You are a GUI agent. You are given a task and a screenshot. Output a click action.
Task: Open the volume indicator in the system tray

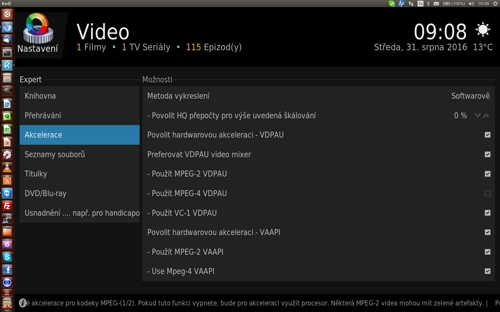point(471,4)
